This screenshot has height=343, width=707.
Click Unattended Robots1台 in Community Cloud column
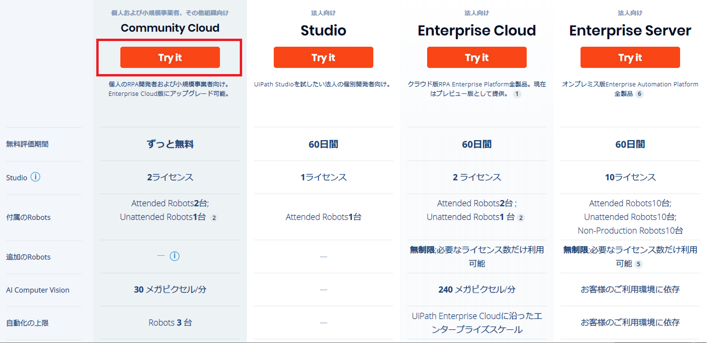tap(163, 217)
